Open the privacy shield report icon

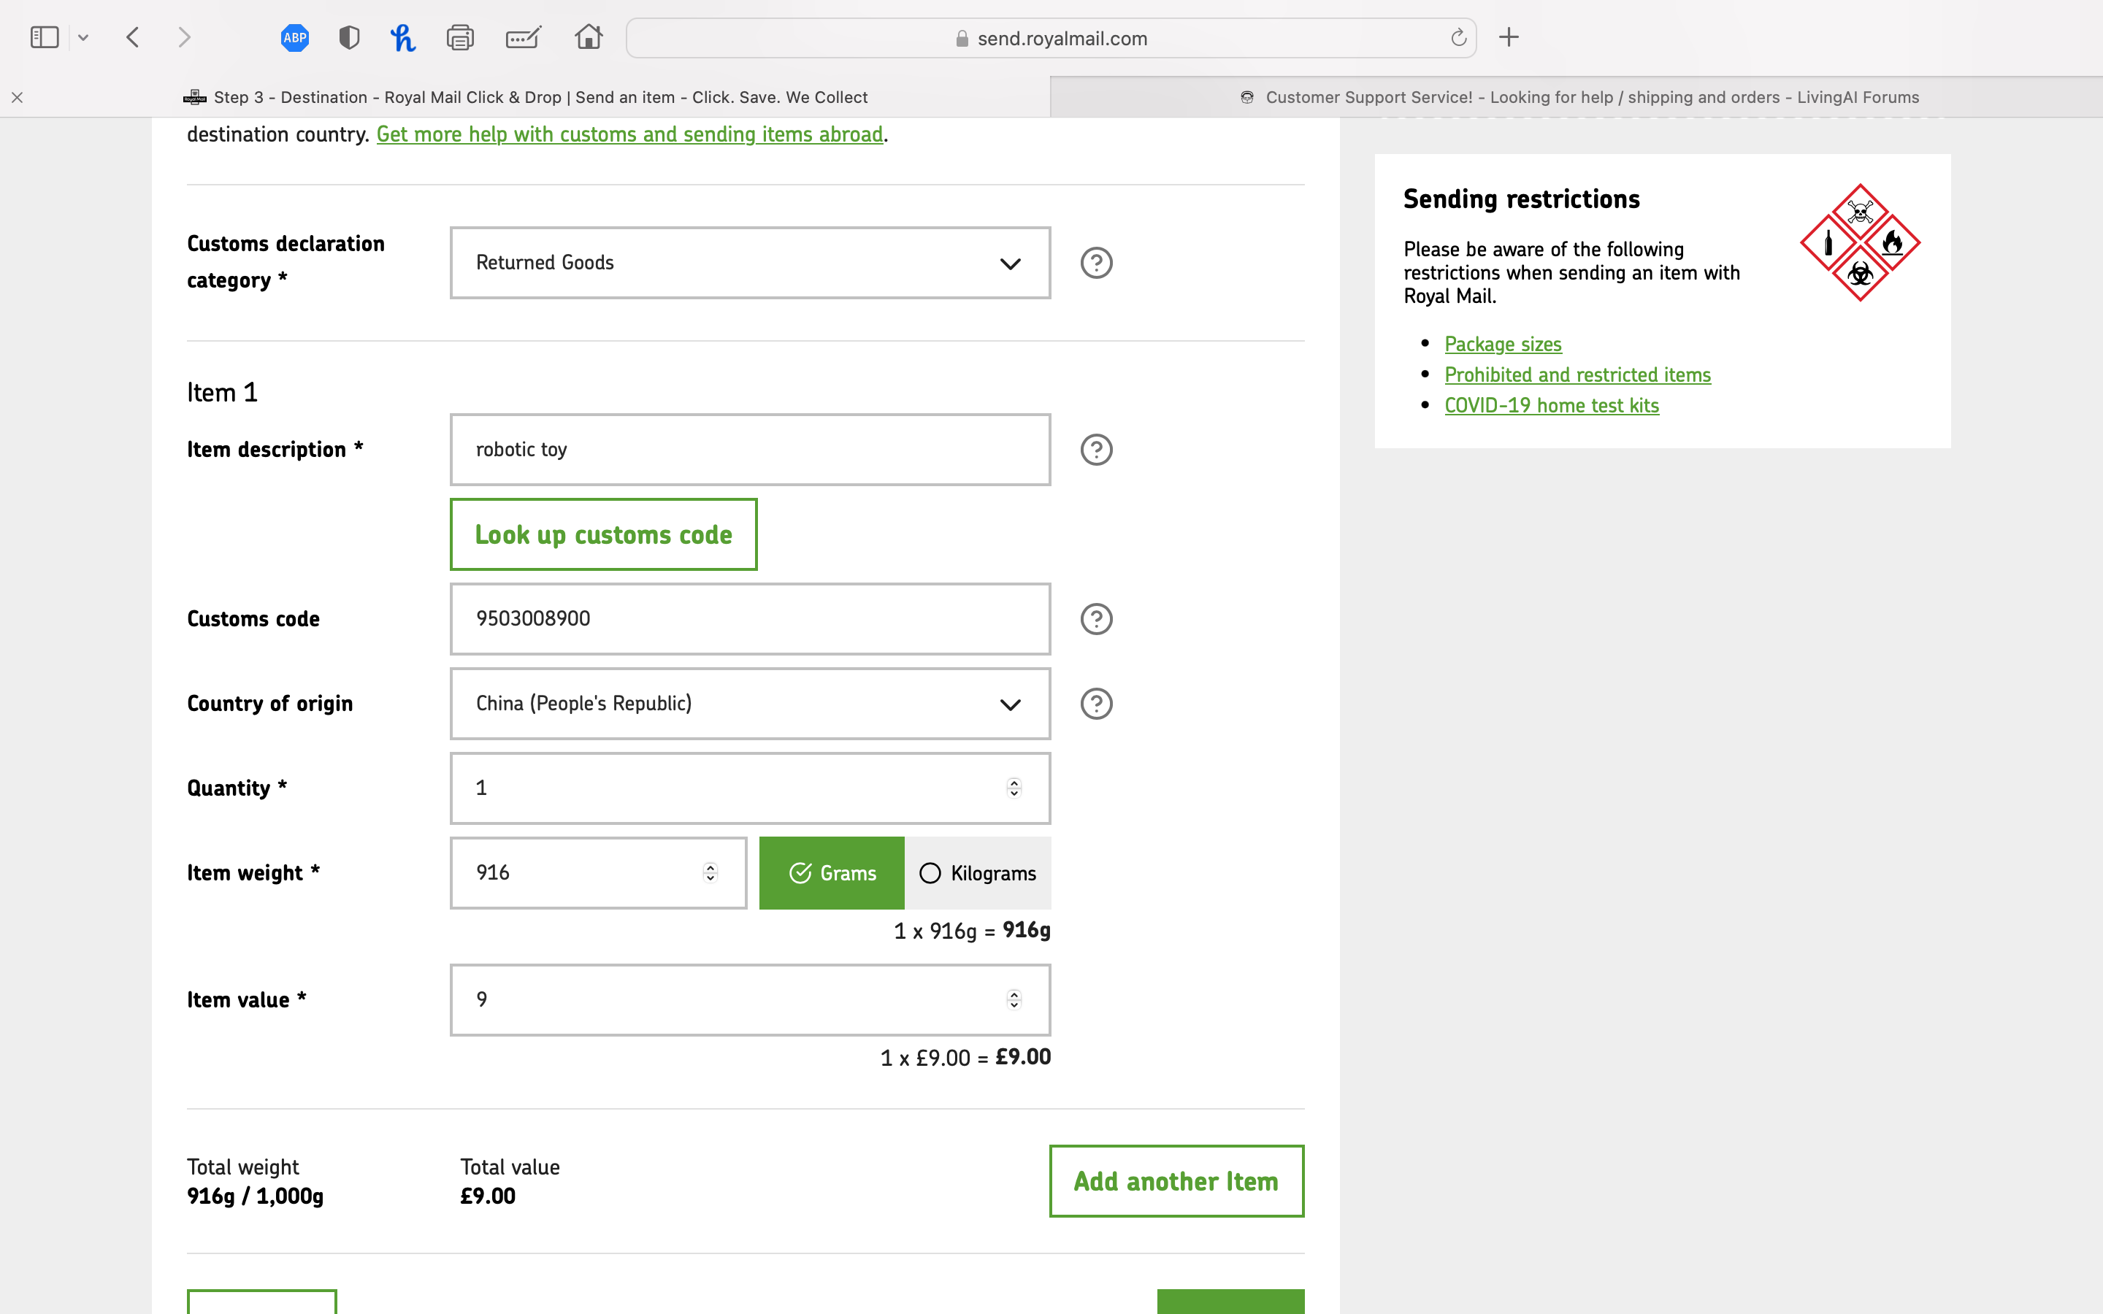point(349,37)
